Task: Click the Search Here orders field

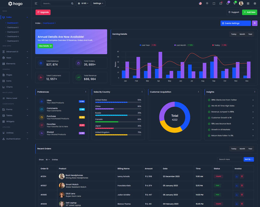Action: [x=229, y=159]
